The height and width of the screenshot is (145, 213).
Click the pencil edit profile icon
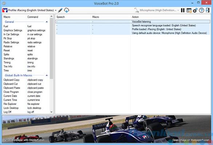[x=60, y=10]
